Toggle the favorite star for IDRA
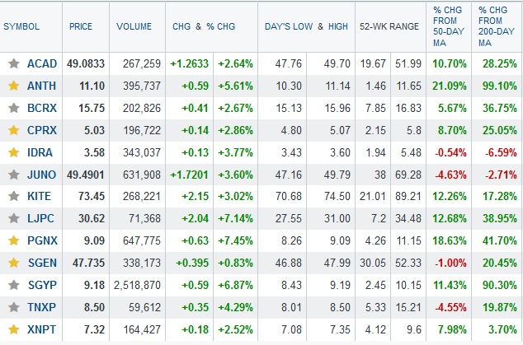Screen dimensions: 523x345 [14, 152]
